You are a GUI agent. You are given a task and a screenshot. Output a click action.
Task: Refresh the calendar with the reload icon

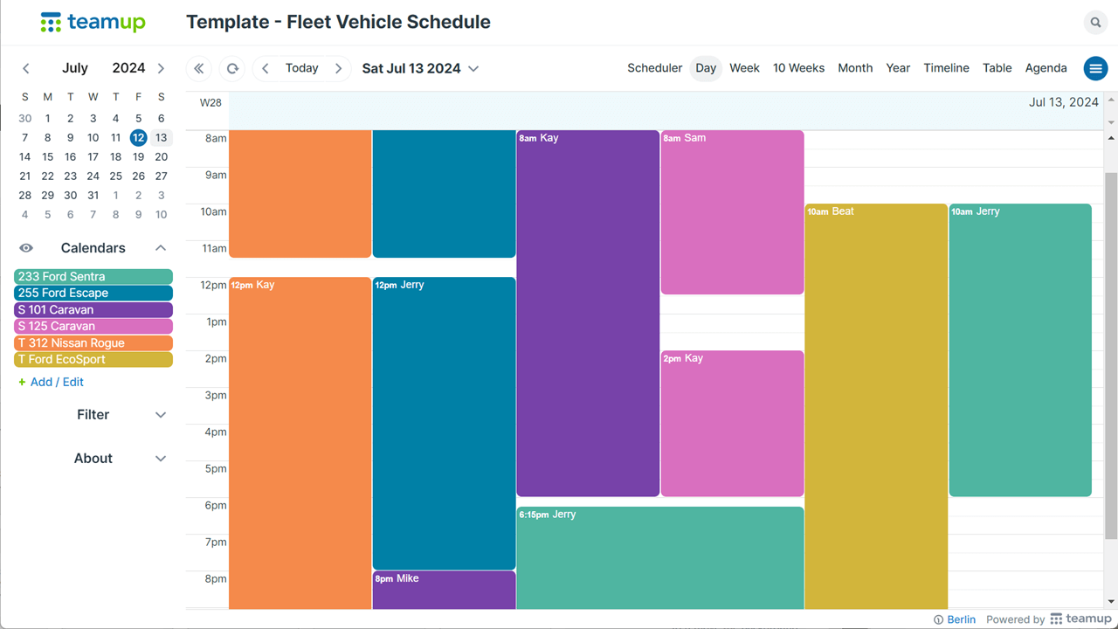coord(232,68)
